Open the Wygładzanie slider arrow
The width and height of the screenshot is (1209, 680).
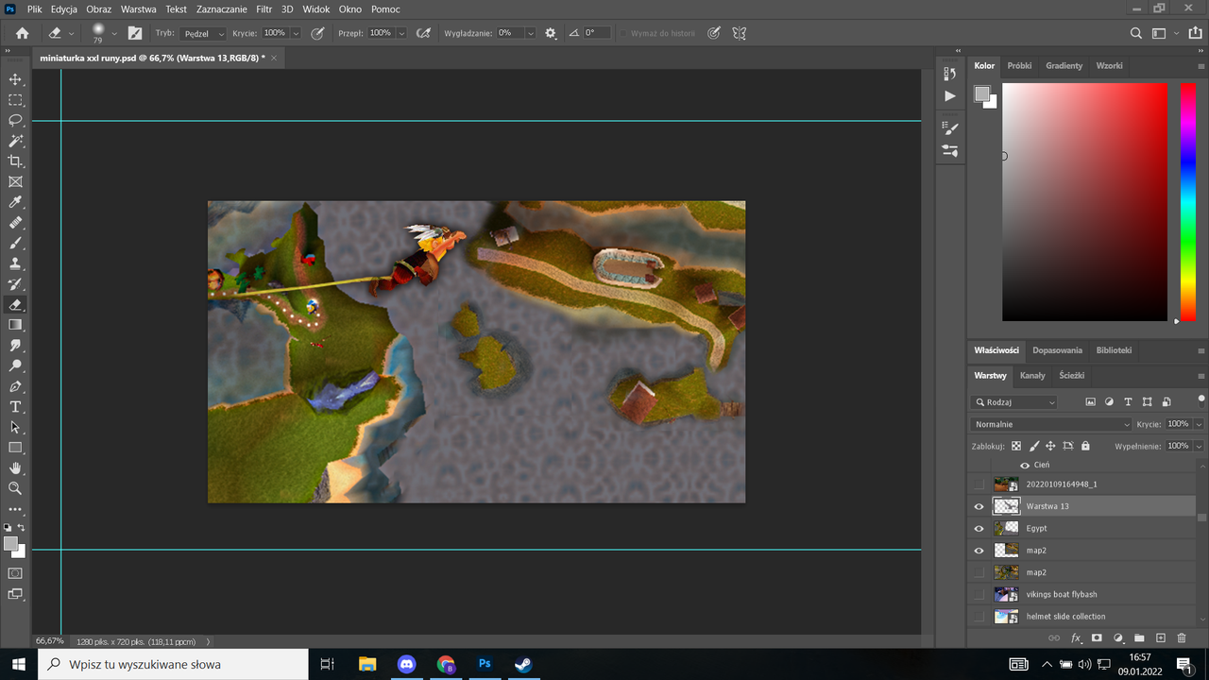click(530, 33)
